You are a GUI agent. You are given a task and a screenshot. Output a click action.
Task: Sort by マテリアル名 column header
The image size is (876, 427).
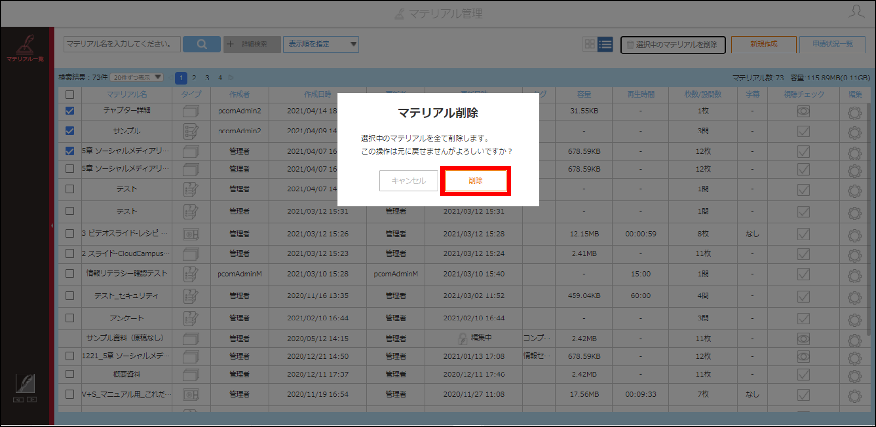coord(127,94)
